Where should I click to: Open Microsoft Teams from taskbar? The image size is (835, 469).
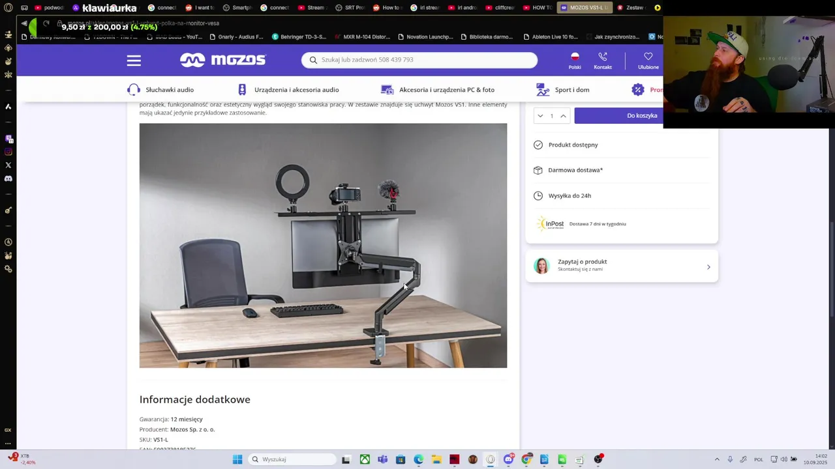point(382,459)
